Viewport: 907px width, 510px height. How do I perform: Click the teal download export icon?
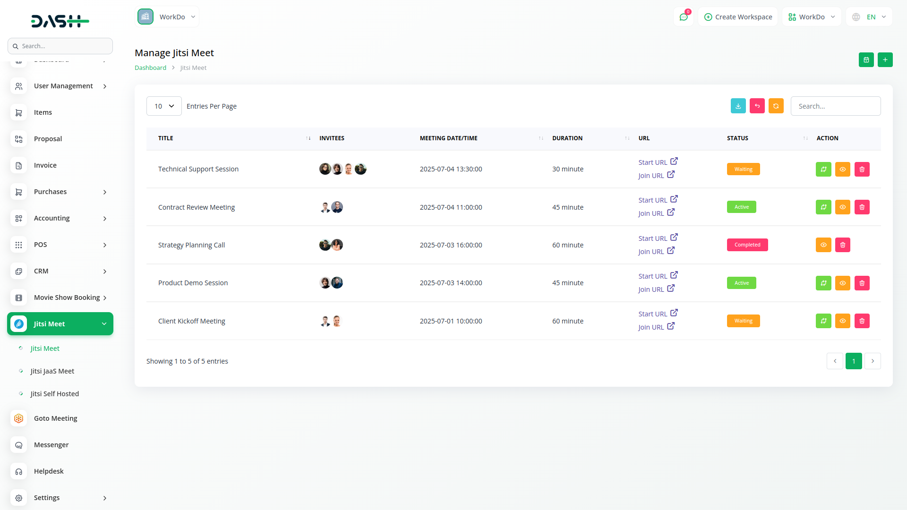pos(738,106)
